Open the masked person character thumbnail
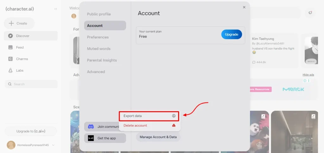Viewport: 324px width, 153px height. click(311, 50)
